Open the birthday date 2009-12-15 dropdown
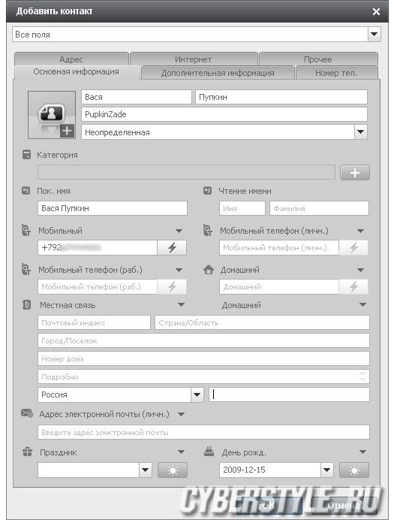This screenshot has height=520, width=394. pyautogui.click(x=326, y=470)
